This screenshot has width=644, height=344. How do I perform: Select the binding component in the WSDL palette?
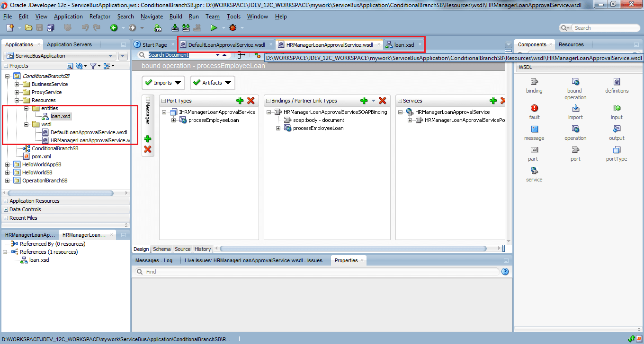534,81
